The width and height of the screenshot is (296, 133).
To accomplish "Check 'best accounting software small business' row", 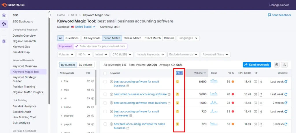I will point(105,103).
